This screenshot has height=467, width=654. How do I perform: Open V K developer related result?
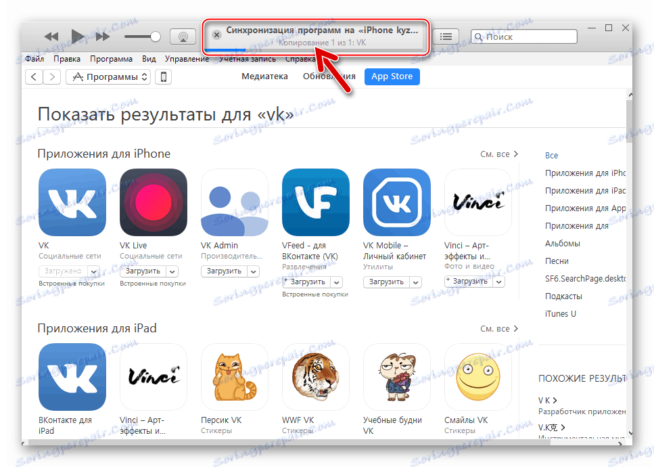[548, 400]
